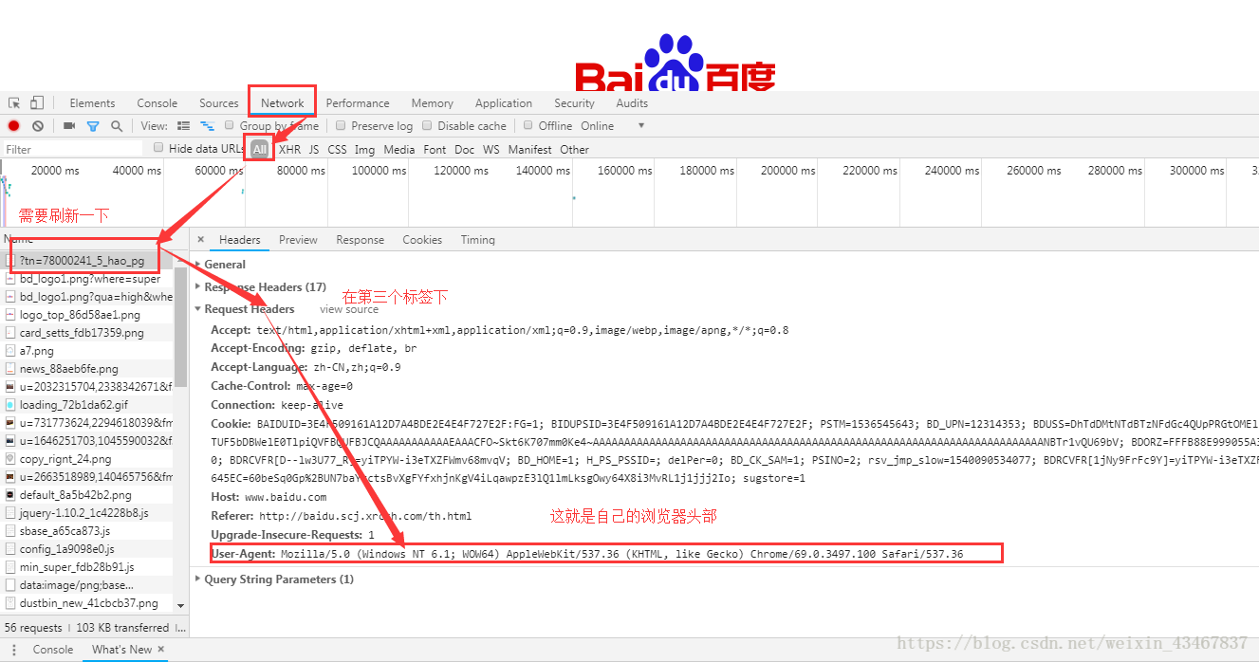
Task: Switch to the Application tab
Action: pyautogui.click(x=504, y=103)
